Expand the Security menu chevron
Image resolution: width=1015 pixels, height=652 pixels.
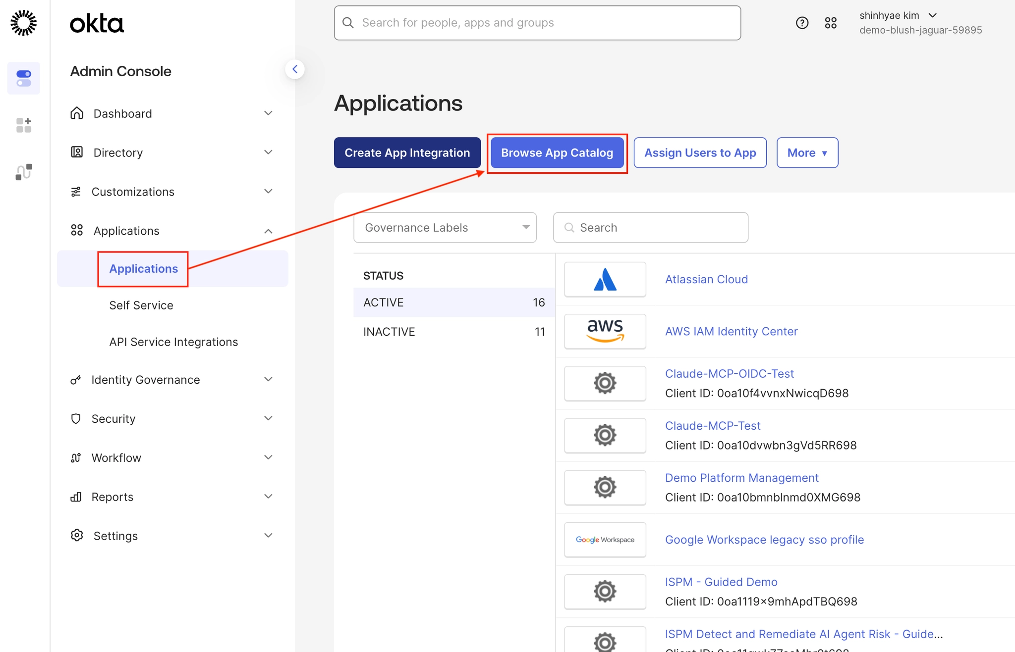[268, 418]
